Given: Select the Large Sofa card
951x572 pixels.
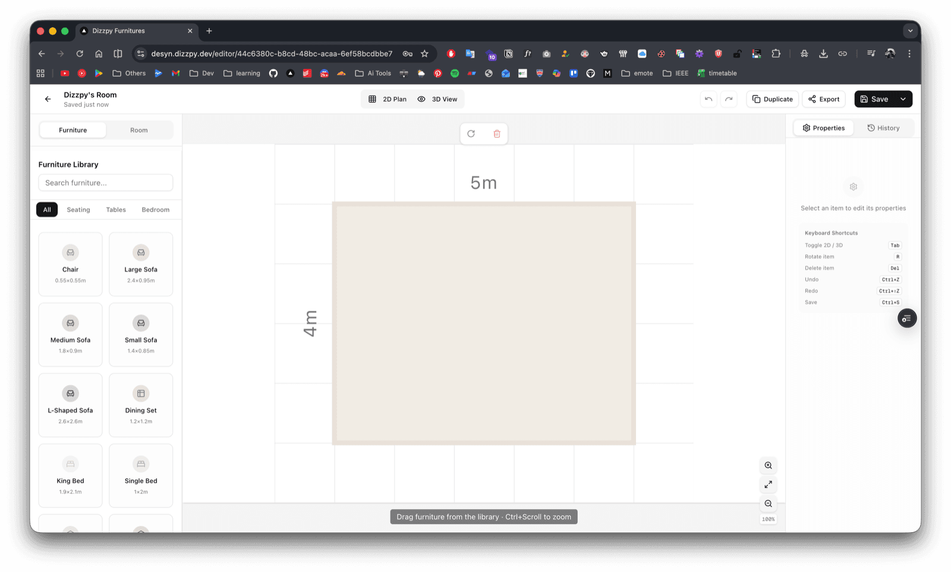Looking at the screenshot, I should pos(141,264).
